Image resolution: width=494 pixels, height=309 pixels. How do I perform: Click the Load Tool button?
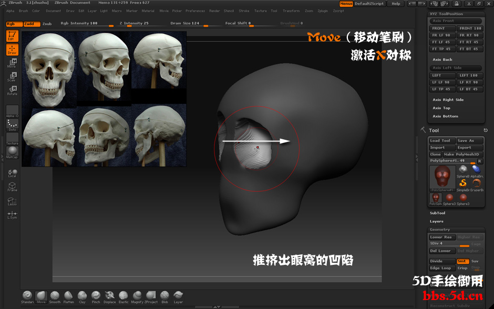click(x=442, y=141)
